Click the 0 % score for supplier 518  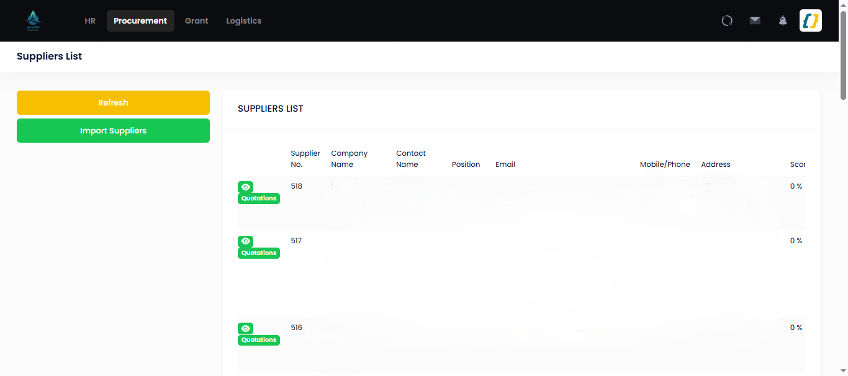[x=796, y=186]
